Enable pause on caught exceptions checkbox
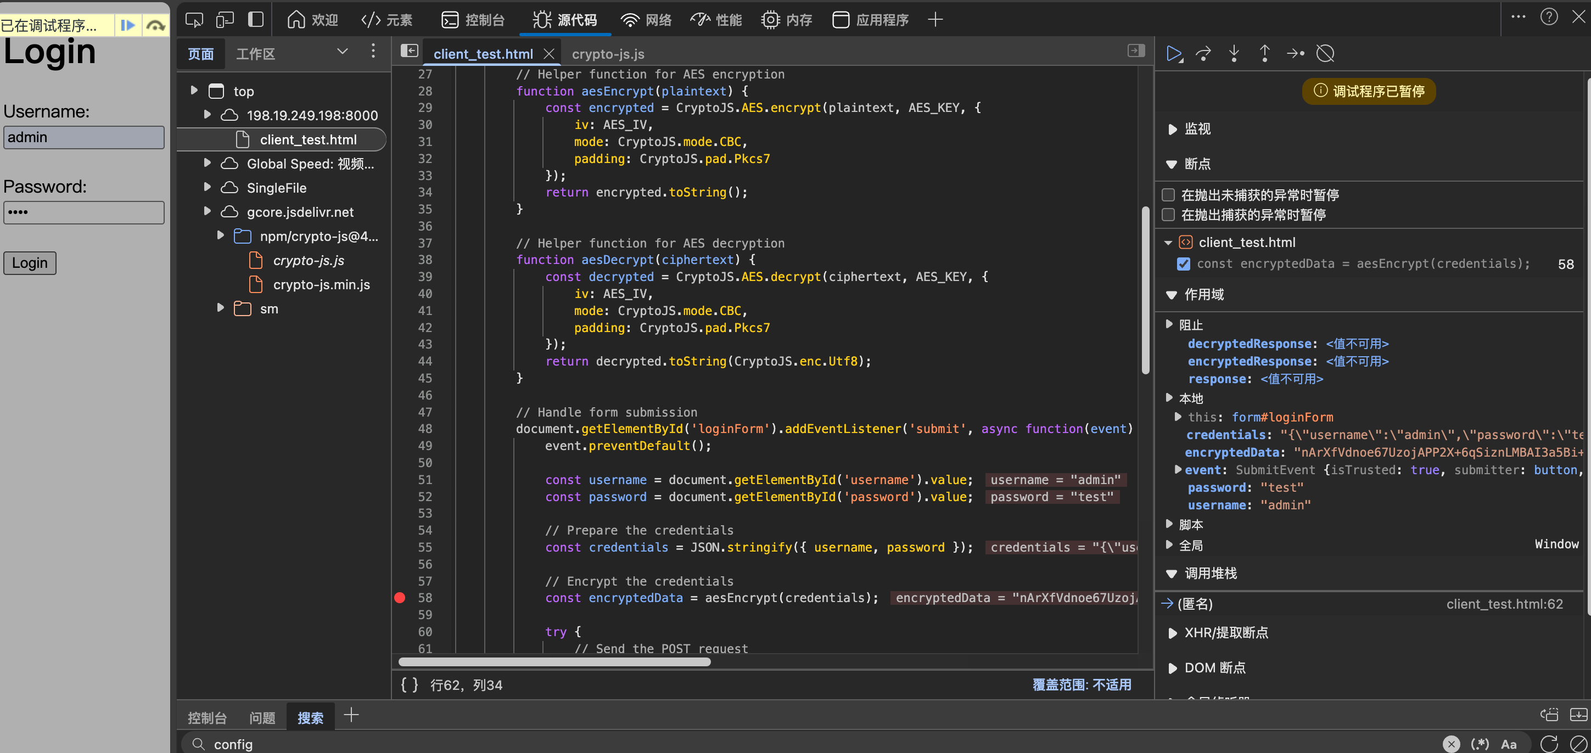 tap(1168, 215)
